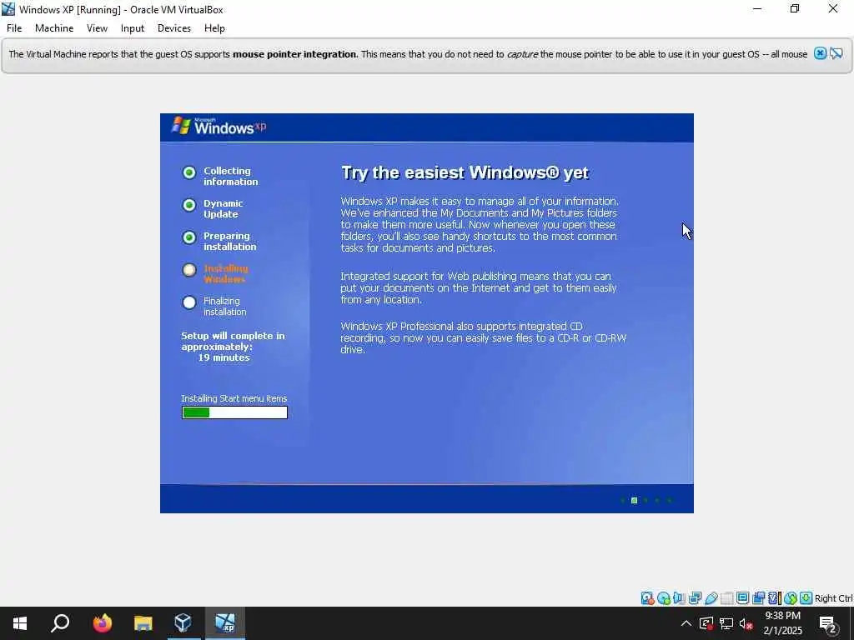Image resolution: width=854 pixels, height=640 pixels.
Task: Click the network adapters status icon
Action: tap(695, 598)
